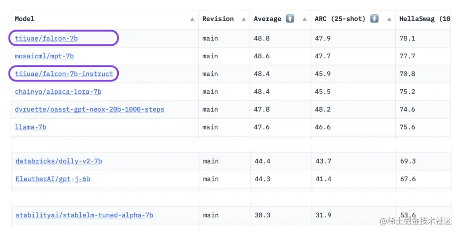Click the up-arrow emoji beside Average header
Image resolution: width=459 pixels, height=233 pixels.
pyautogui.click(x=290, y=19)
